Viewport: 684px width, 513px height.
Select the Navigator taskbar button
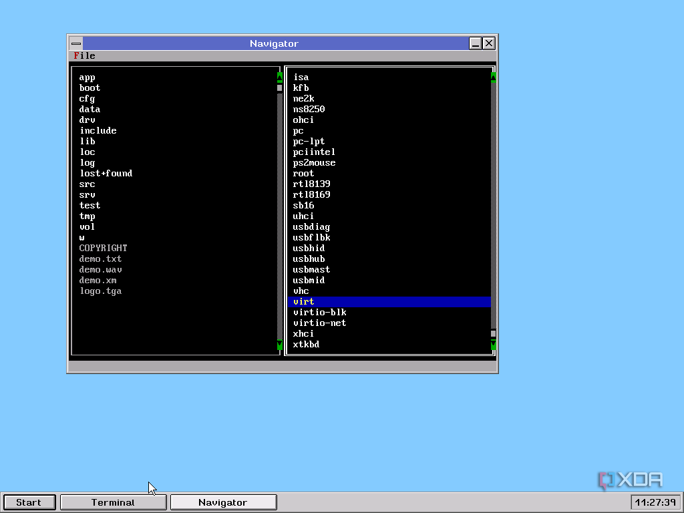(x=223, y=502)
